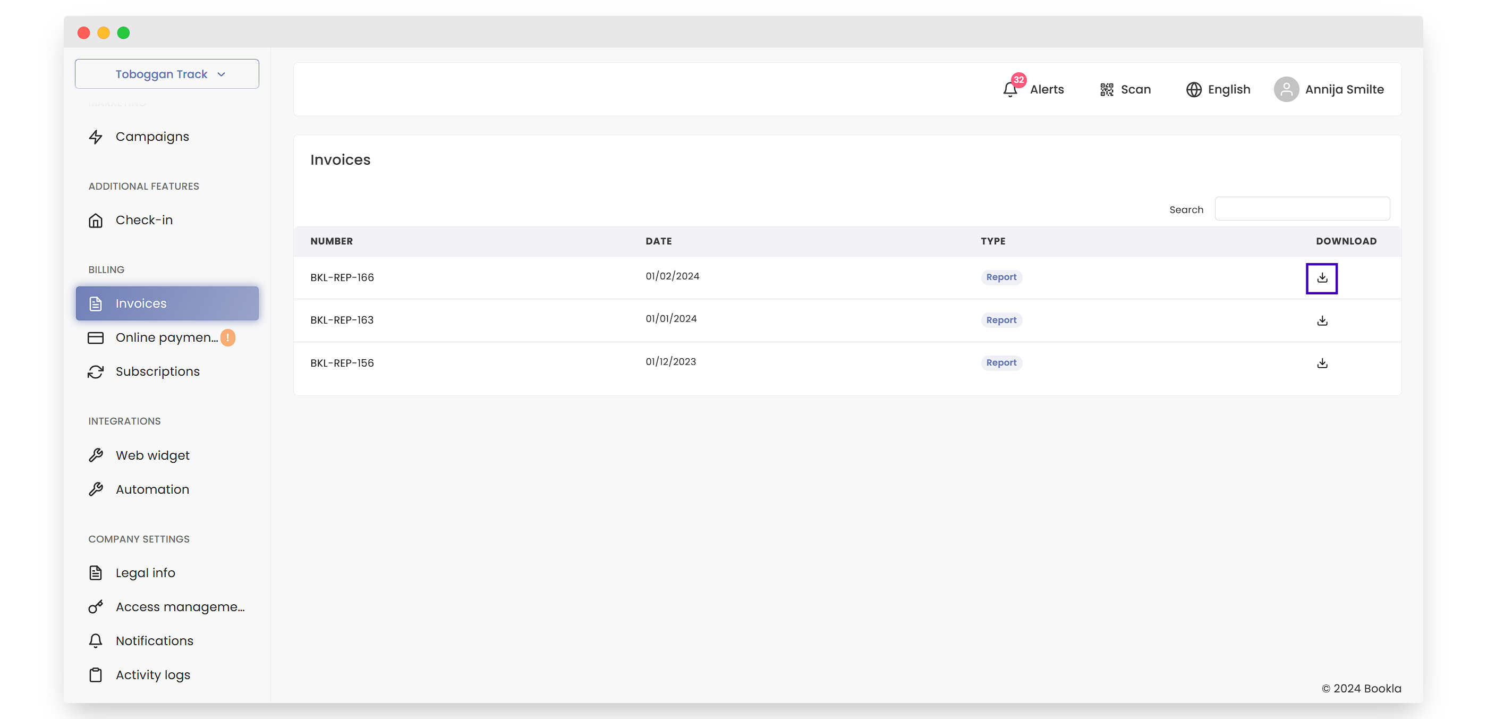
Task: Download invoice BKL-REP-166
Action: (x=1321, y=278)
